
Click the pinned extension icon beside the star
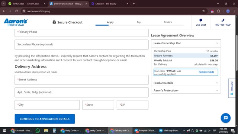click(212, 11)
